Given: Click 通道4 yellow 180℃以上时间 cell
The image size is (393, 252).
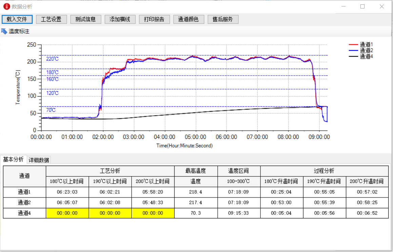Looking at the screenshot, I should [67, 213].
